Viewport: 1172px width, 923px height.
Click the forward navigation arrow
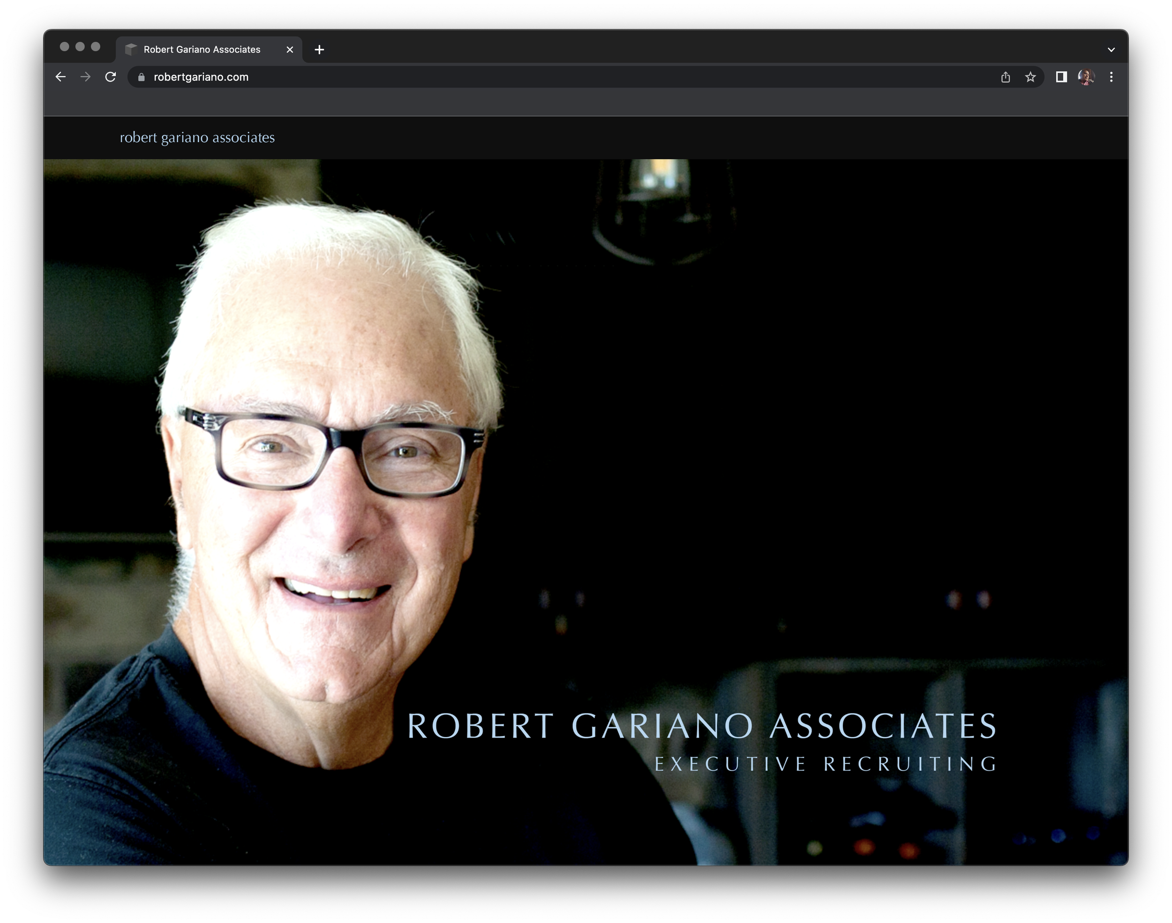pos(85,77)
